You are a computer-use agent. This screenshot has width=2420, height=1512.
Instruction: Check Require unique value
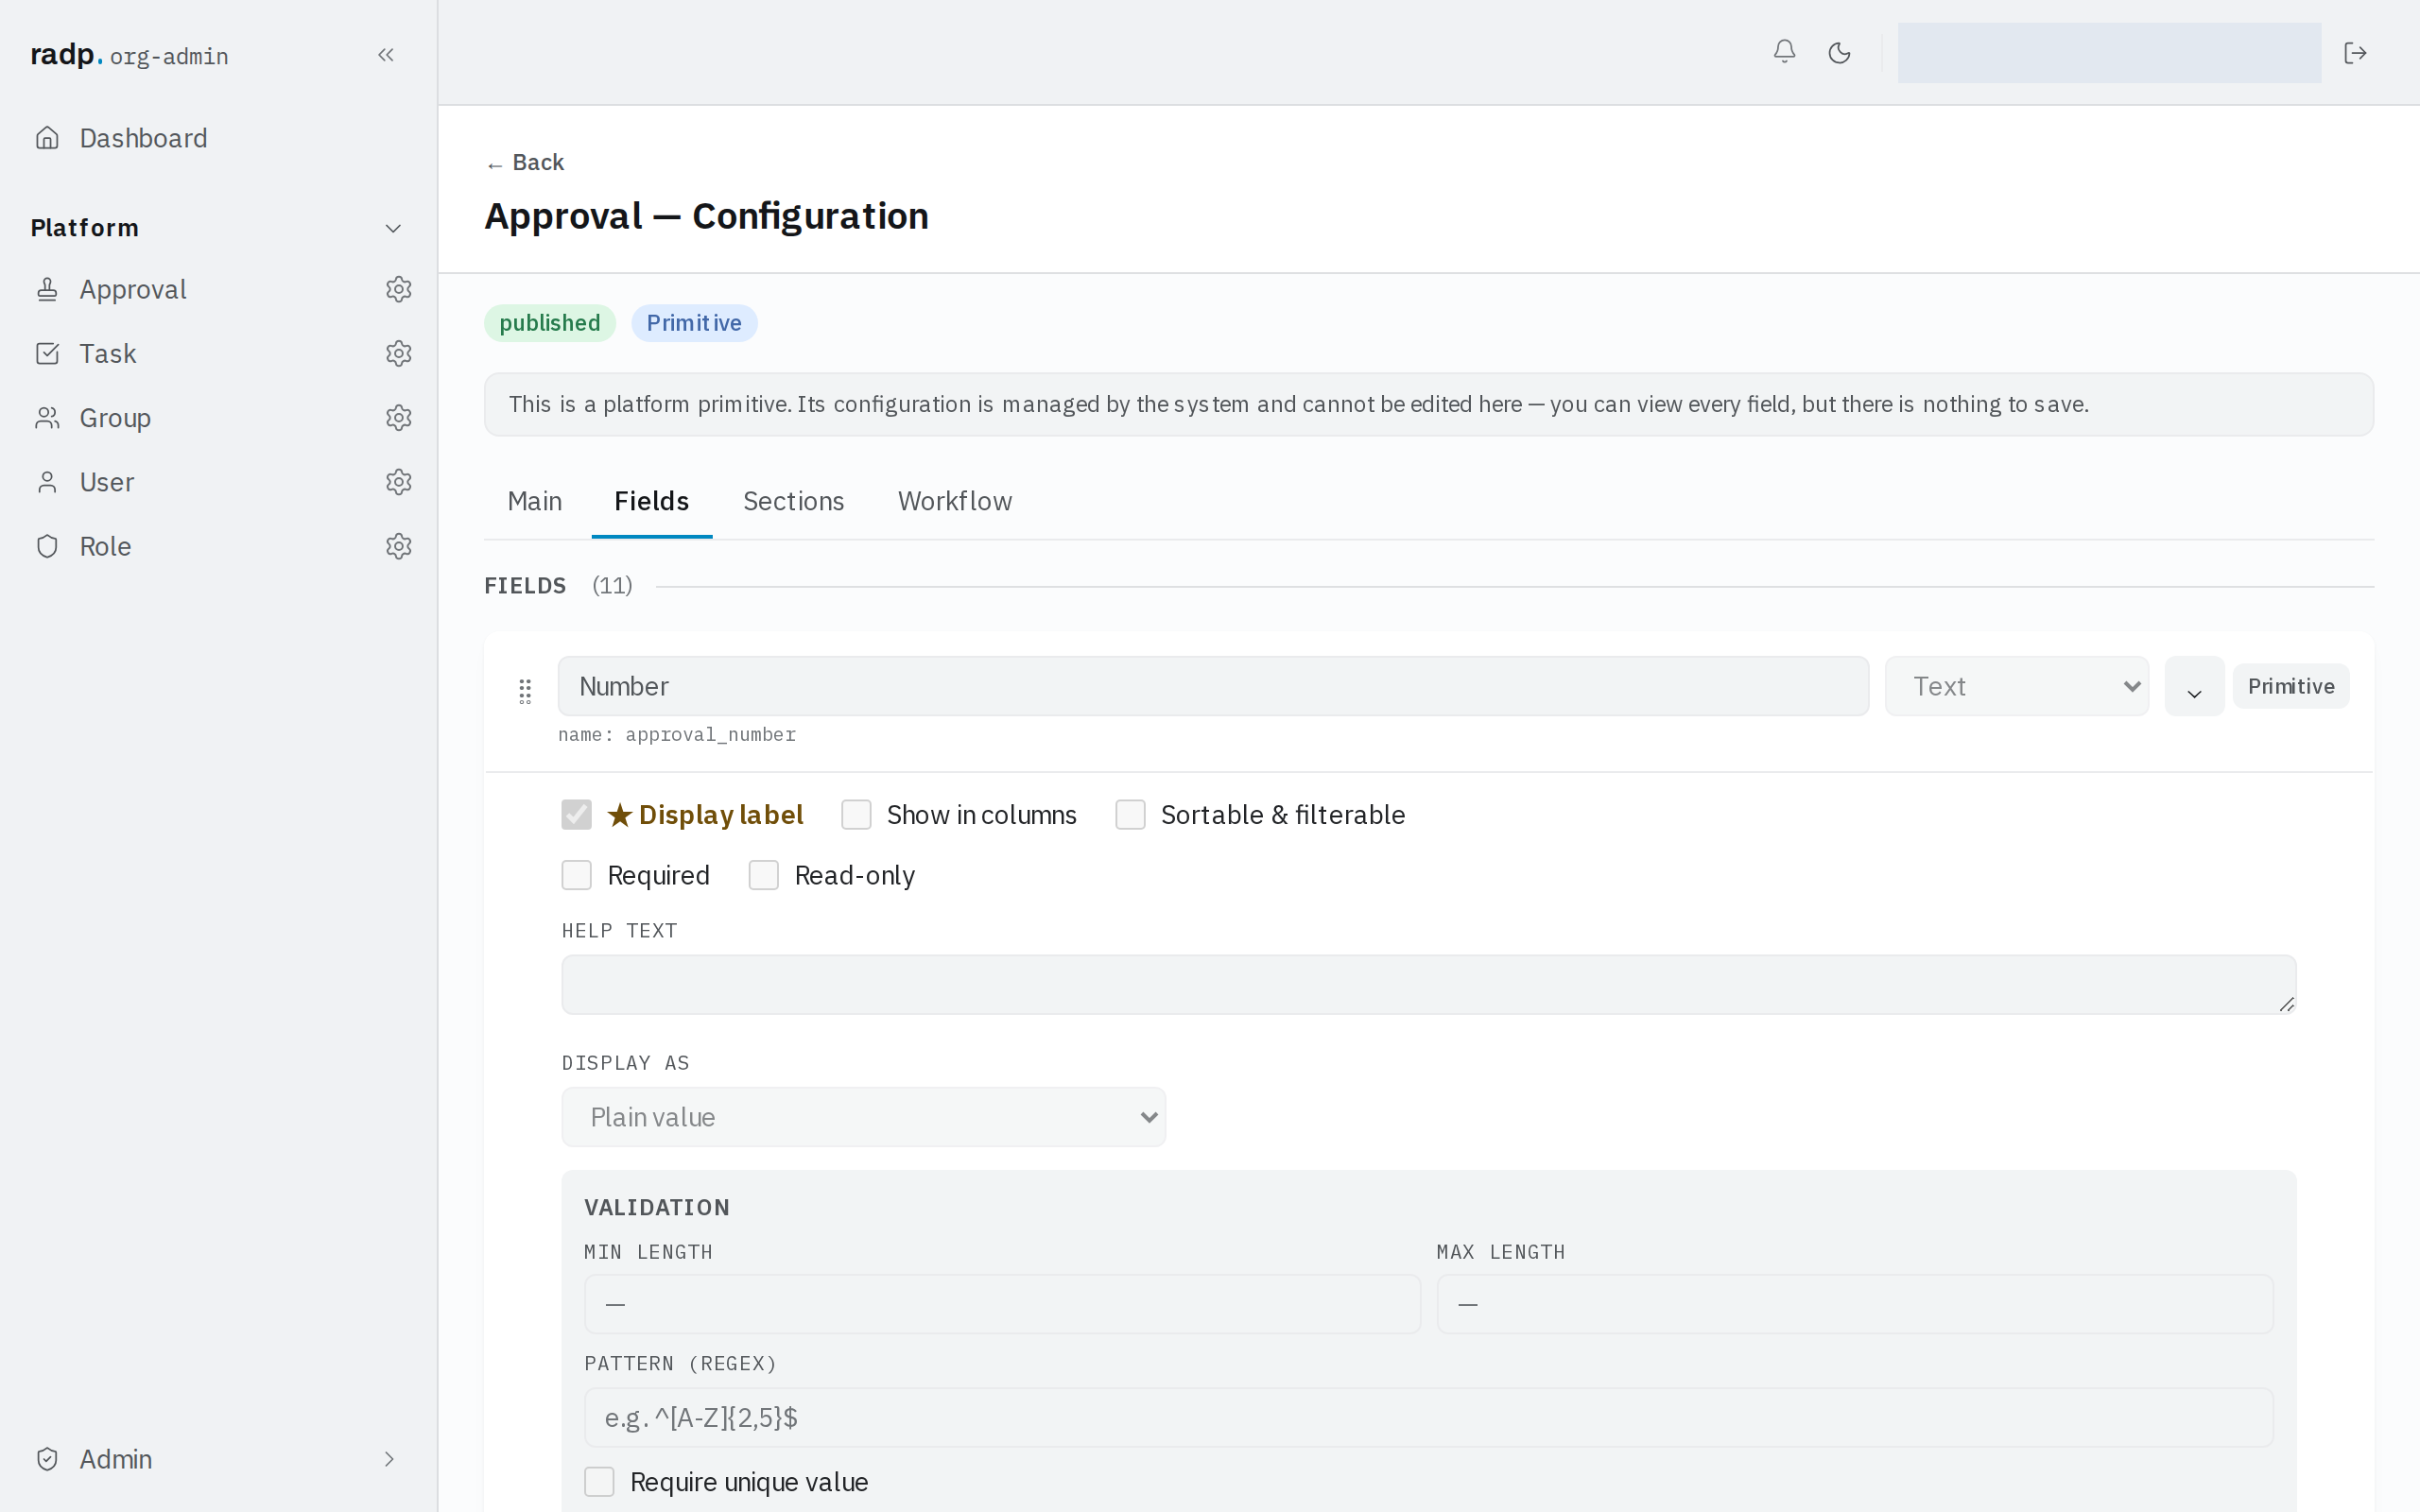(599, 1481)
